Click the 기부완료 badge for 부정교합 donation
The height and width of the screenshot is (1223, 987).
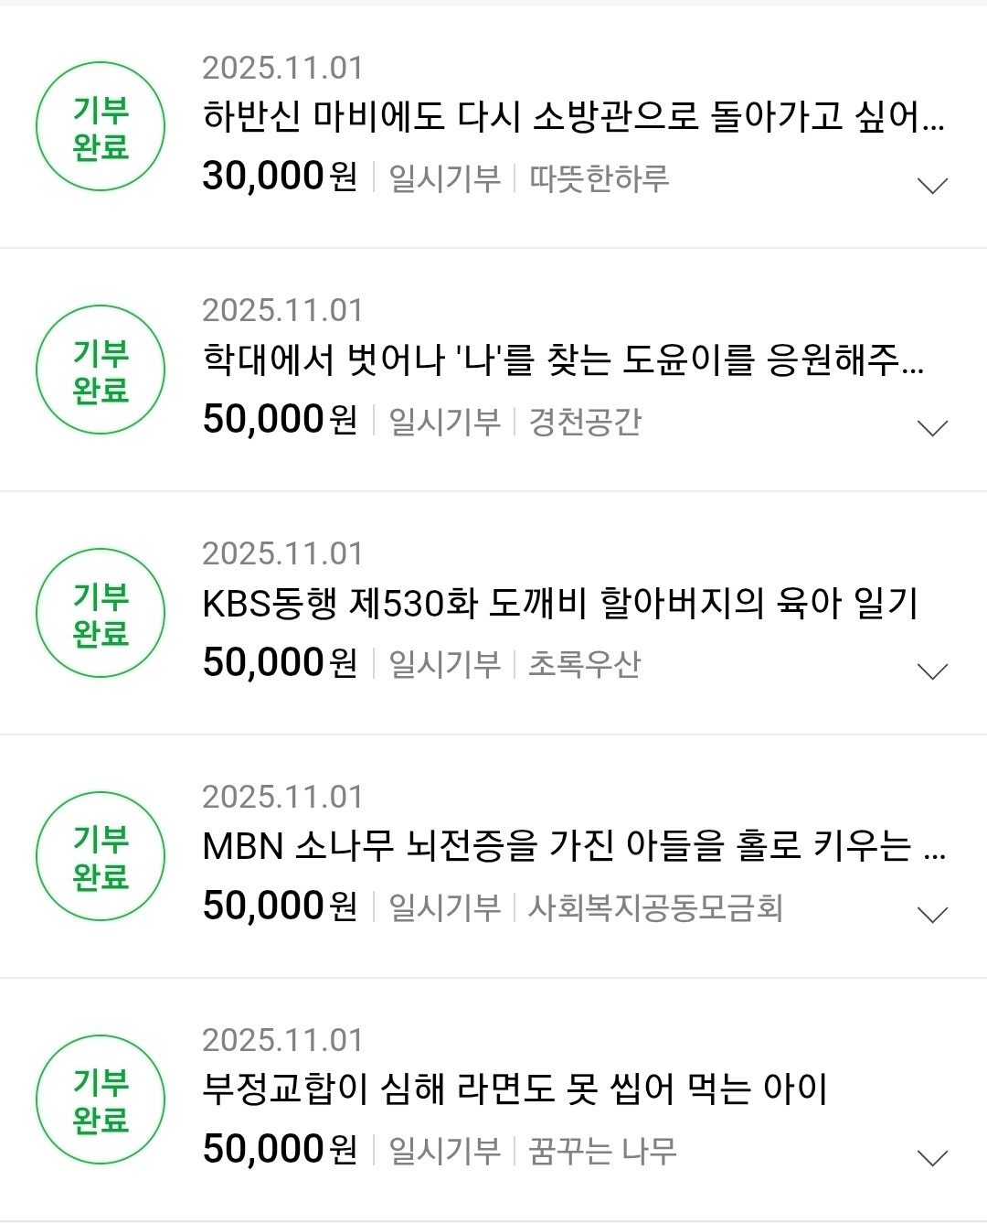[101, 1100]
